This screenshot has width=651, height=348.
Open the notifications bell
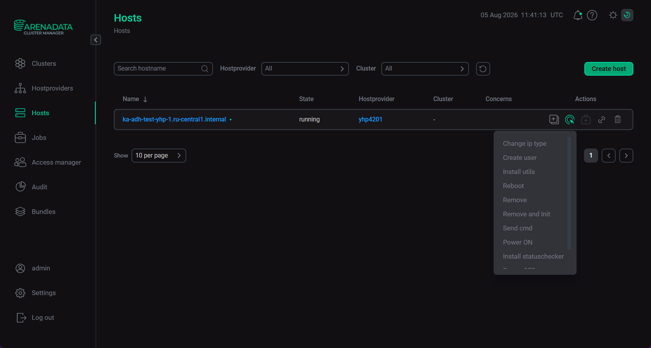578,15
